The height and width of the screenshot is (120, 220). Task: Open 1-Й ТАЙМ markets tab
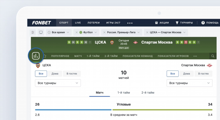[93, 56]
